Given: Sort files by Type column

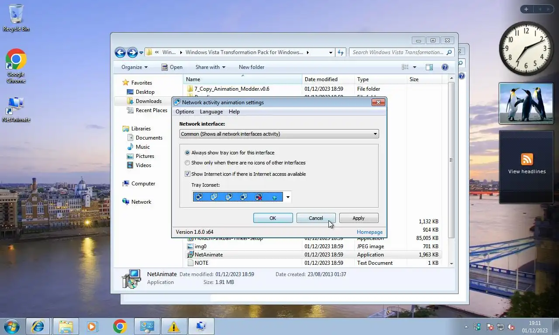Looking at the screenshot, I should tap(381, 79).
